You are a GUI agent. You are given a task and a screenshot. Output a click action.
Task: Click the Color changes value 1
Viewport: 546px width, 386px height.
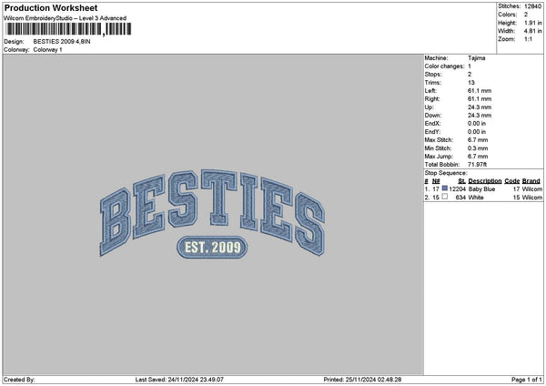click(x=470, y=66)
